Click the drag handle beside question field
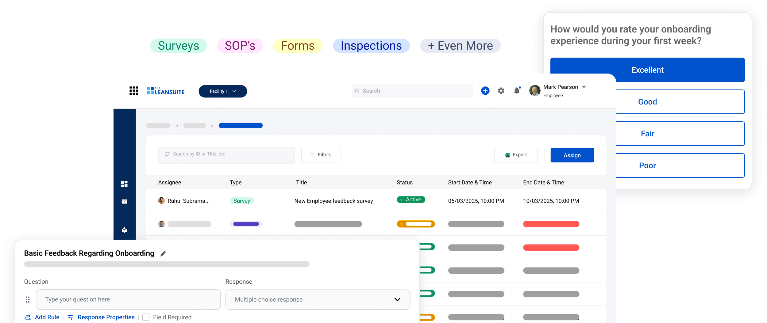The width and height of the screenshot is (767, 323). click(x=28, y=299)
